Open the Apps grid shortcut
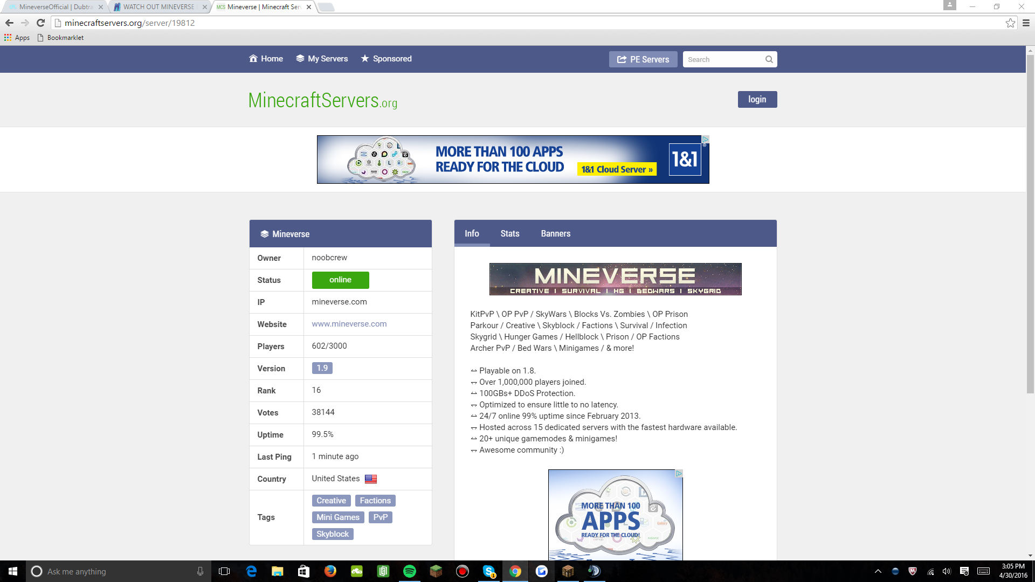Image resolution: width=1035 pixels, height=582 pixels. 17,38
